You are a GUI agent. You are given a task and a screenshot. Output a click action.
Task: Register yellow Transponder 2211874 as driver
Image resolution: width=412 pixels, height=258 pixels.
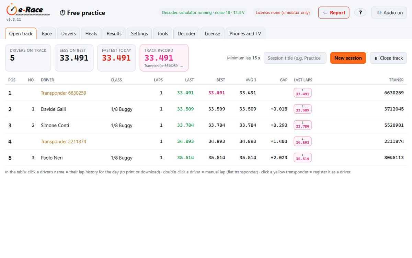coord(64,142)
